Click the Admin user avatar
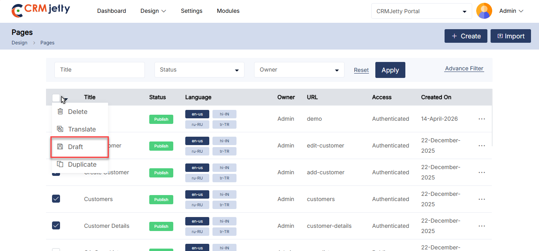Screen dimensions: 539x251 [x=484, y=11]
